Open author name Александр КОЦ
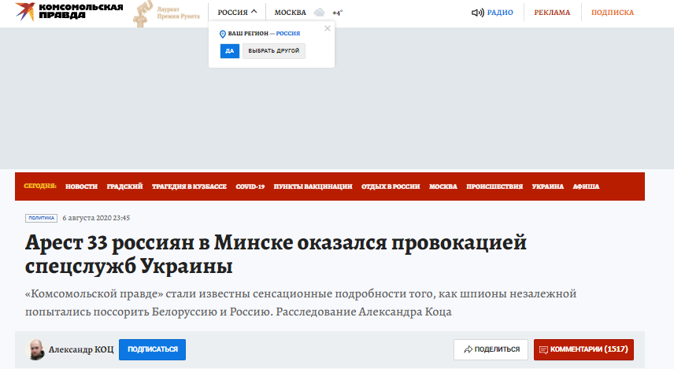Viewport: 674px width, 369px height. 81,349
